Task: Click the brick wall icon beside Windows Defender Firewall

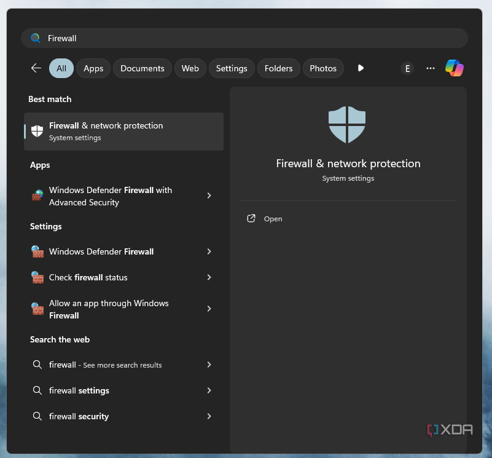Action: (37, 251)
